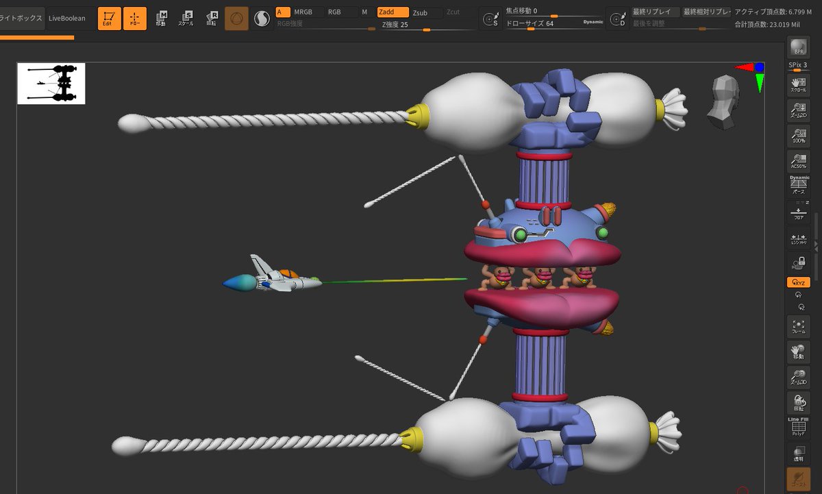Select the Move (移動) transform icon in top bar

tap(161, 18)
